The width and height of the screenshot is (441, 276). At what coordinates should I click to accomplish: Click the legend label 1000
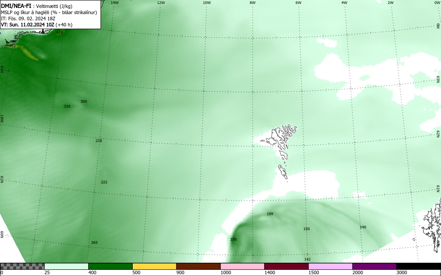(225, 272)
